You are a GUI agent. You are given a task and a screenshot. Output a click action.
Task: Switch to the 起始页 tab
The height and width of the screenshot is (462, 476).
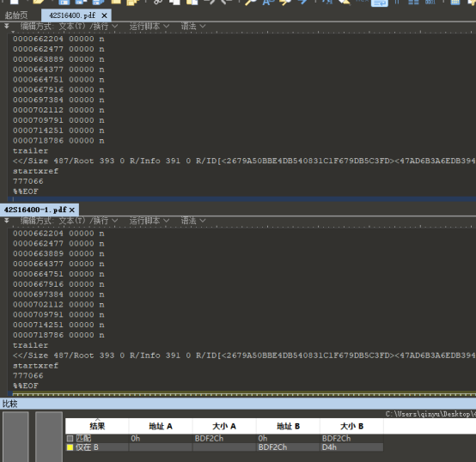pyautogui.click(x=16, y=15)
